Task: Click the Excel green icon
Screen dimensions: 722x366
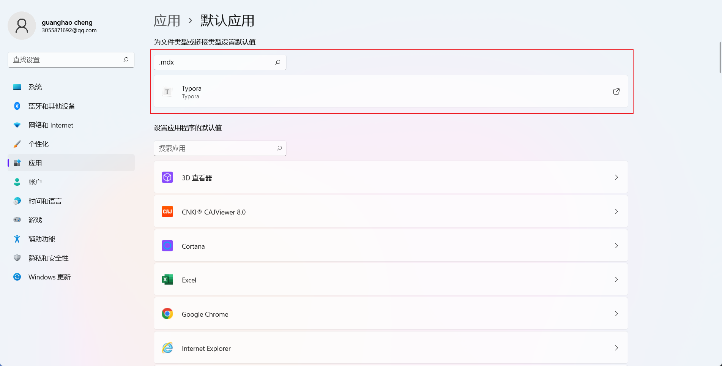Action: coord(167,279)
